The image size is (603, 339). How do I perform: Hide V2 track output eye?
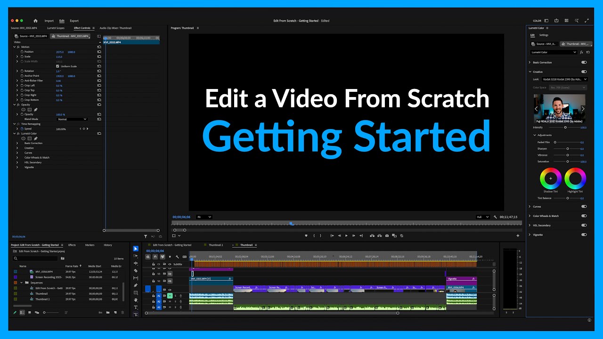tap(170, 281)
